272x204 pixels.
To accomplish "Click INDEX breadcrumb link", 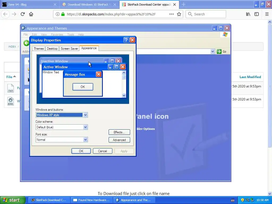I will [12, 47].
